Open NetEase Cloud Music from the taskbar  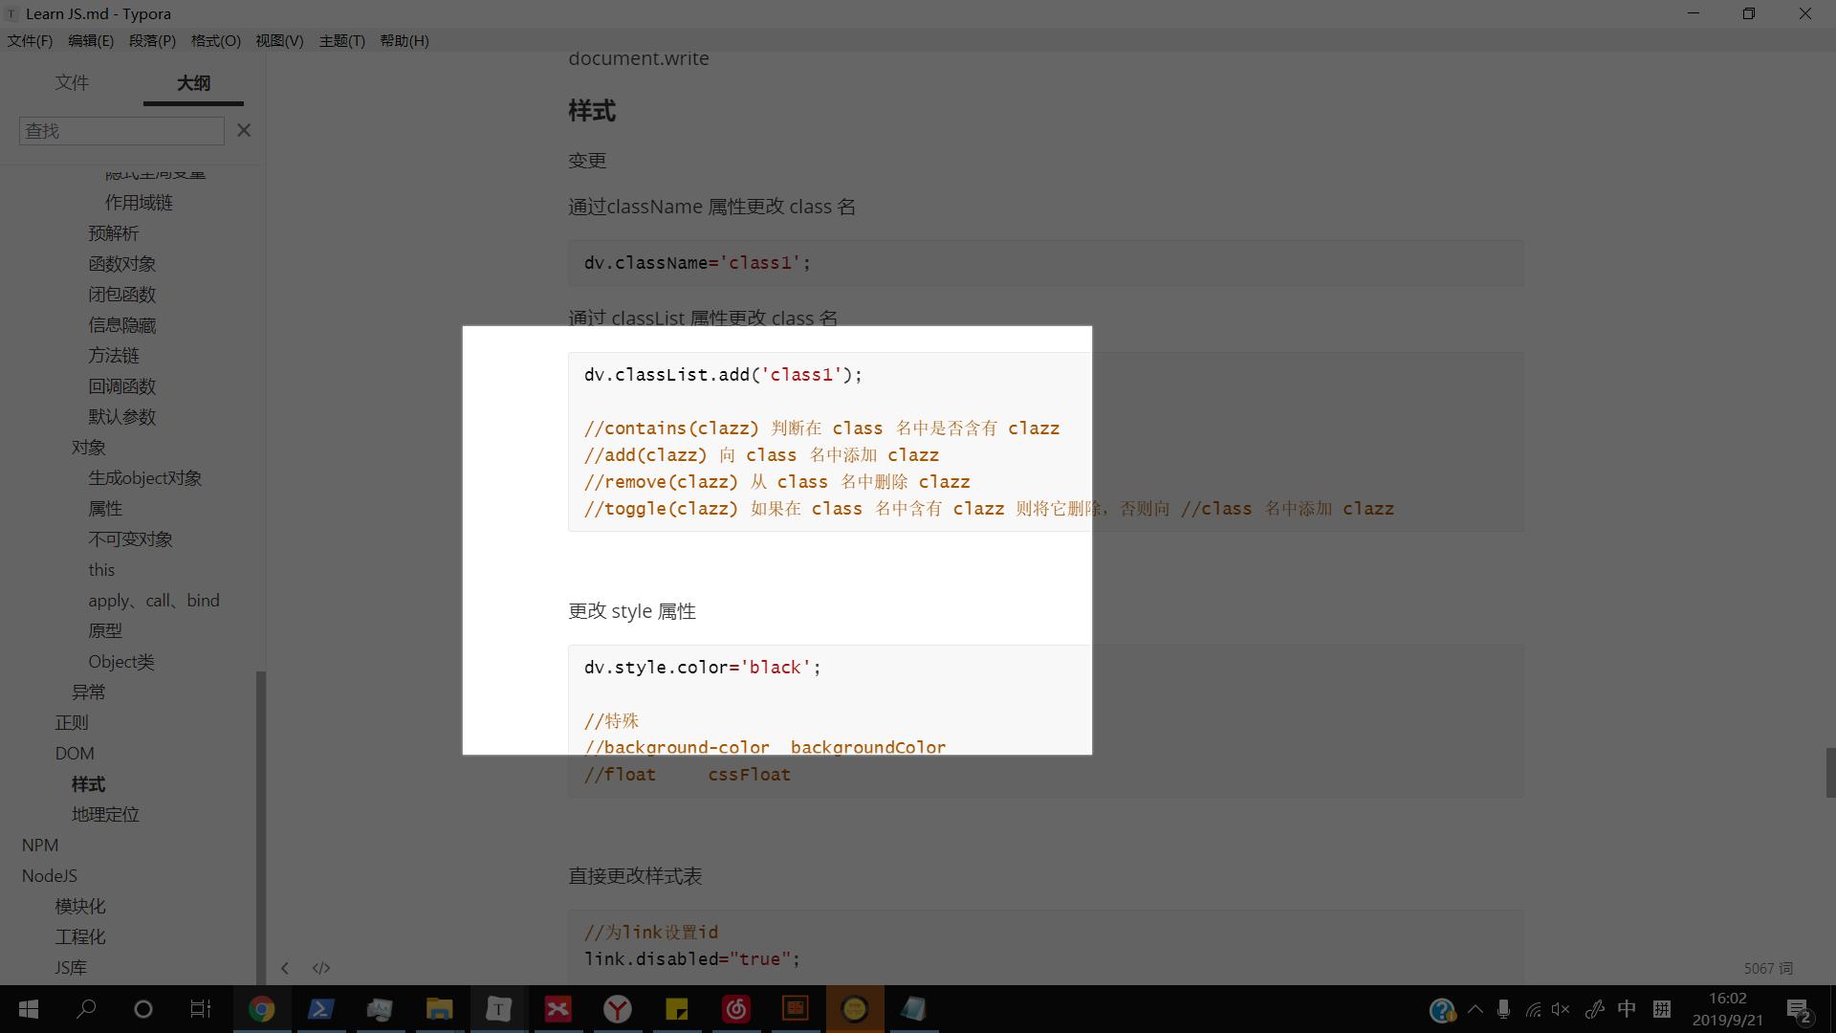[735, 1009]
